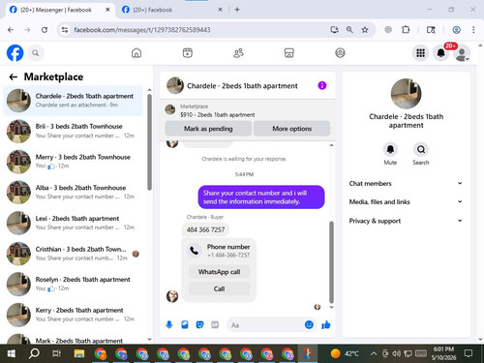Open the Marketplace storefront icon in top navigation

click(x=289, y=53)
